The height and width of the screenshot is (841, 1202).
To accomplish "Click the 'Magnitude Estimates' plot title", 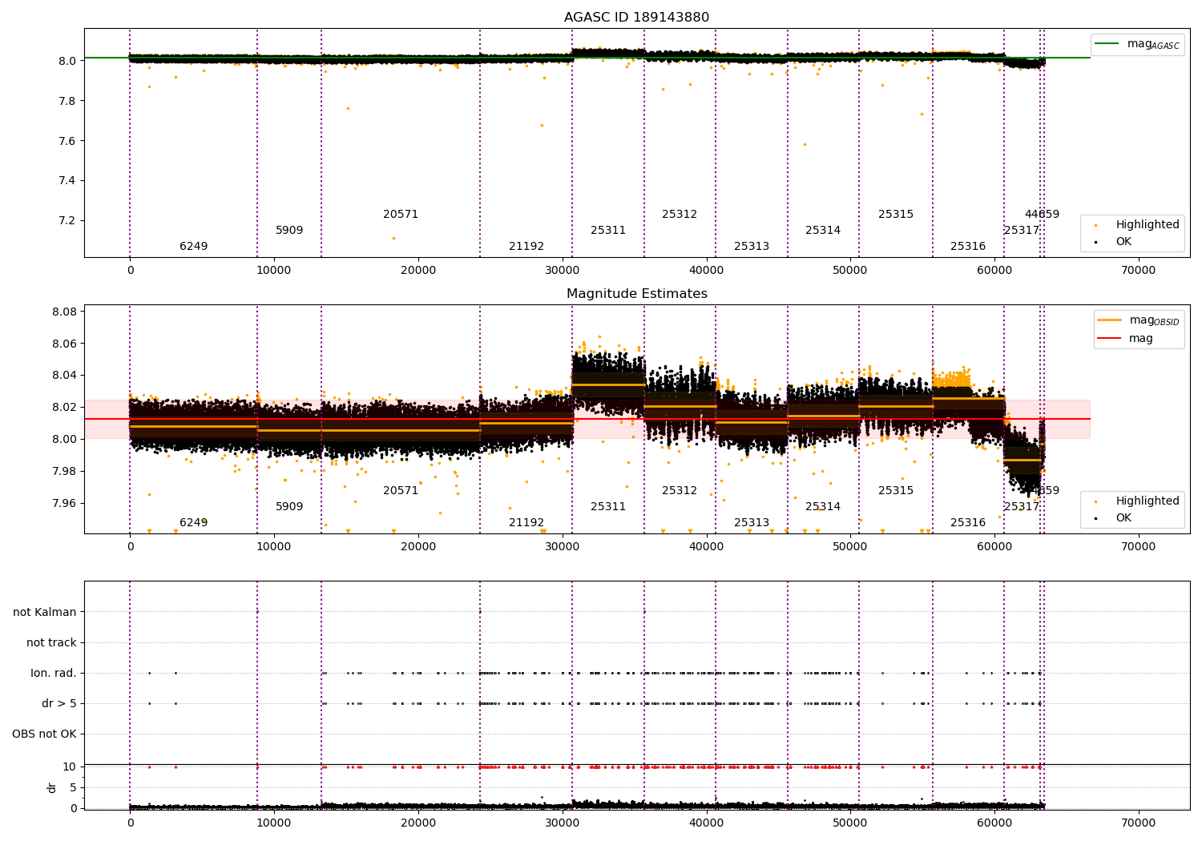I will [636, 294].
